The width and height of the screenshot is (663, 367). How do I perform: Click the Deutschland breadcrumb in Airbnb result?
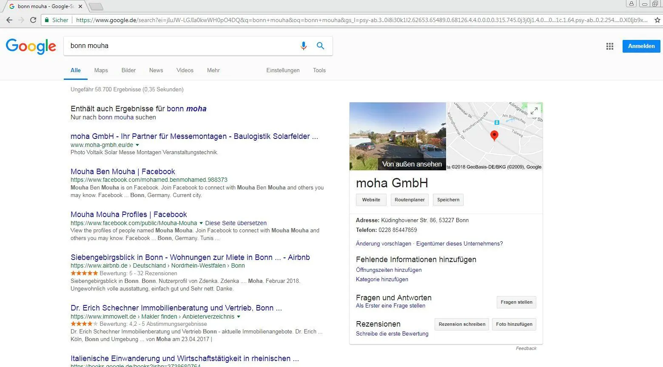[x=149, y=266]
